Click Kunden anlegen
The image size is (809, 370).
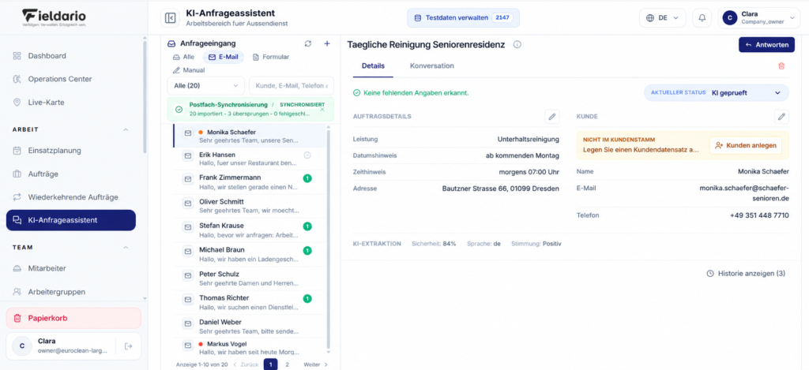746,146
